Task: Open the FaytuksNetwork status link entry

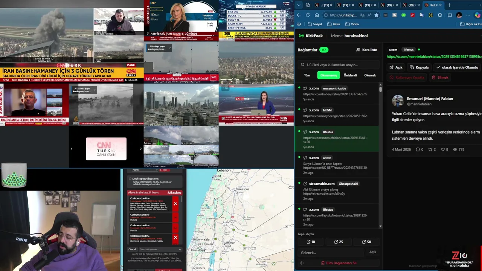Action: (337, 216)
